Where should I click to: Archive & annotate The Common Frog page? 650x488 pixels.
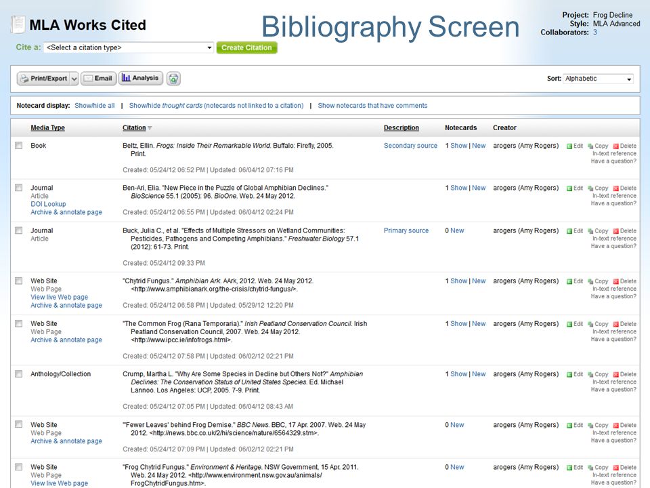coord(66,340)
